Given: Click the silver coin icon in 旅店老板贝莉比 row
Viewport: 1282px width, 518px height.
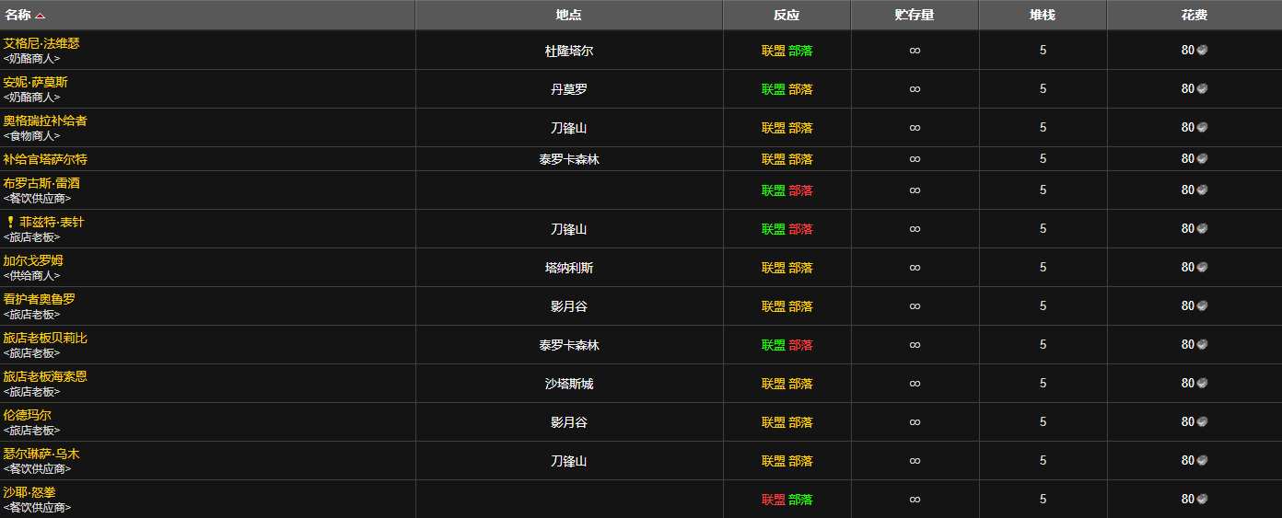Looking at the screenshot, I should click(x=1202, y=345).
